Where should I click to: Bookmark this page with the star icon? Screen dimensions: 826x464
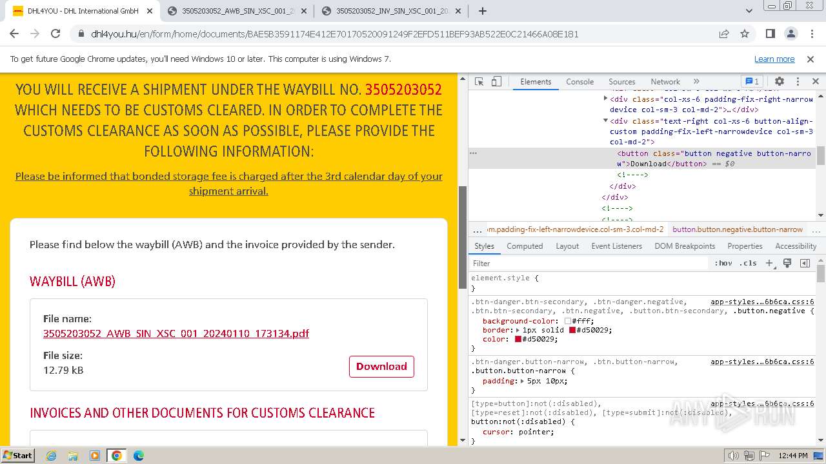click(x=745, y=34)
